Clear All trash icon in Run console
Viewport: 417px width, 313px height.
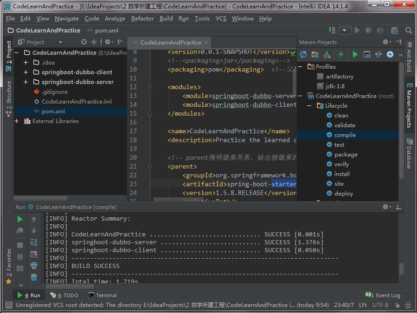coord(34,277)
